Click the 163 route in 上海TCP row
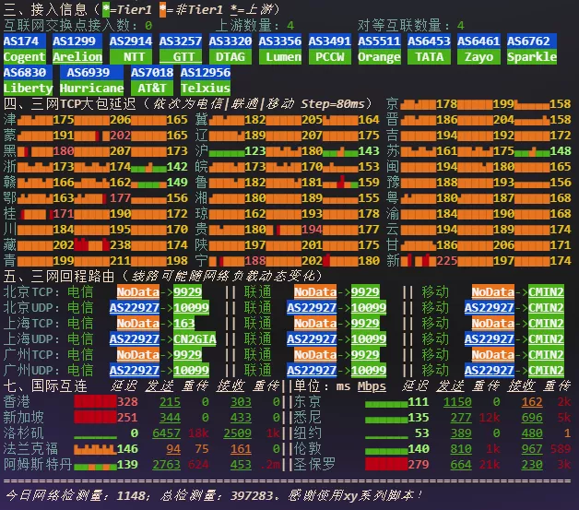Image resolution: width=579 pixels, height=510 pixels. pyautogui.click(x=183, y=323)
